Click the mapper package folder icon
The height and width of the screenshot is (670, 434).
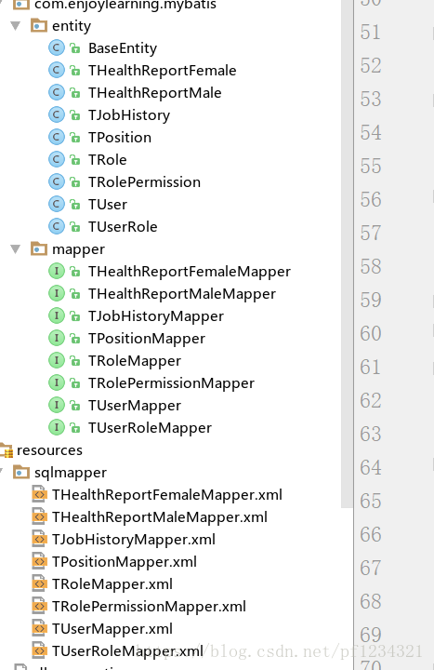coord(39,248)
